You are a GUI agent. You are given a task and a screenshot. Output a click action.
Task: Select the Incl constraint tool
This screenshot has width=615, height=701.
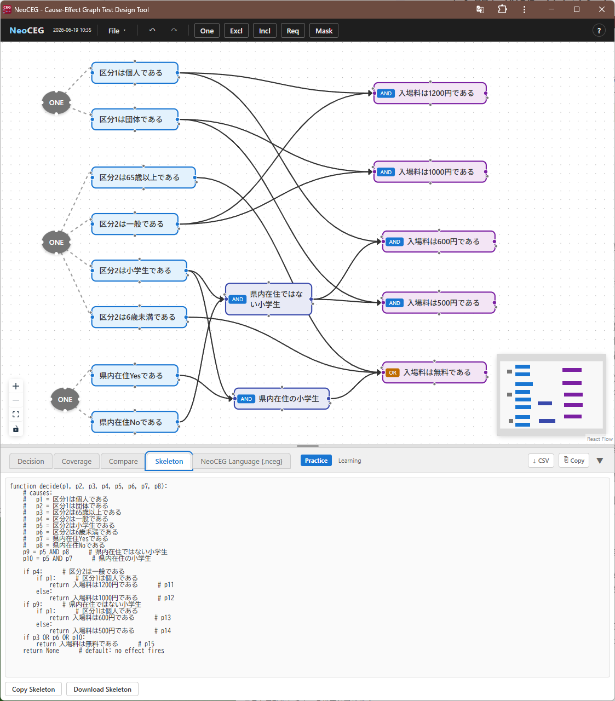265,31
